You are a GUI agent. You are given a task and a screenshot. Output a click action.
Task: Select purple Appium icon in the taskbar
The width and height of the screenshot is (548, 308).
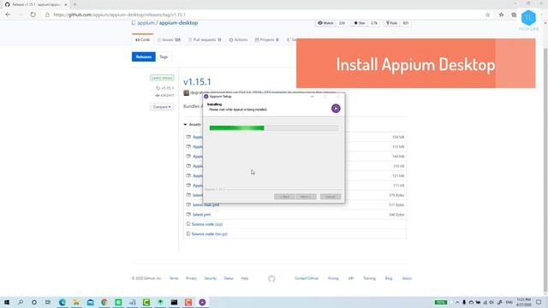202,302
